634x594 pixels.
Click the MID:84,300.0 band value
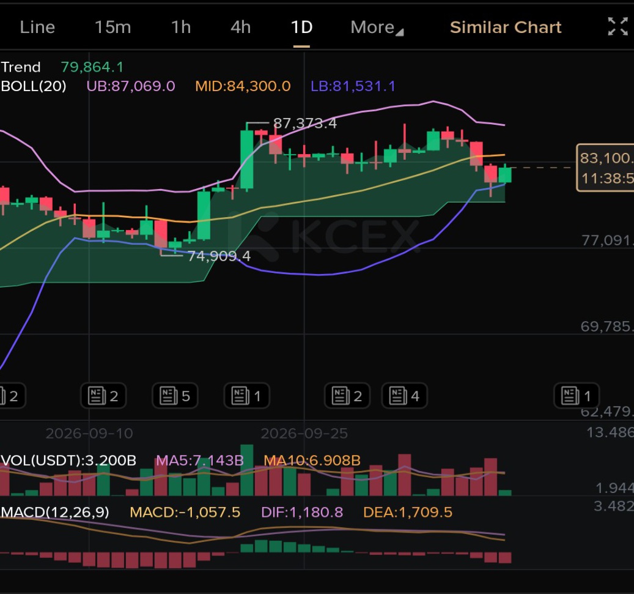coord(243,86)
